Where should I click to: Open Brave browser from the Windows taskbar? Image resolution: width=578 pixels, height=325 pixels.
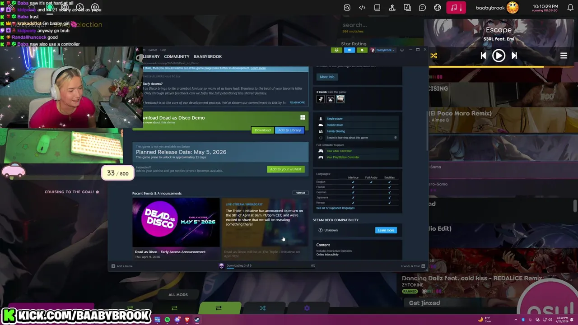click(187, 320)
